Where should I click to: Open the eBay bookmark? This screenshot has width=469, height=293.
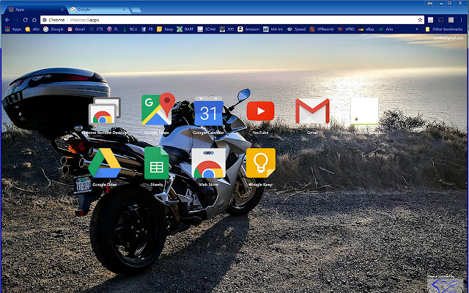pyautogui.click(x=366, y=29)
